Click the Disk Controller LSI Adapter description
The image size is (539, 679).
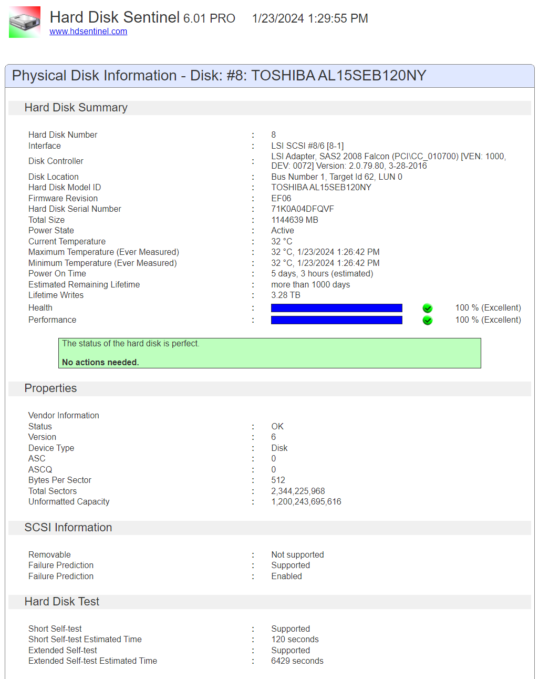[x=389, y=161]
